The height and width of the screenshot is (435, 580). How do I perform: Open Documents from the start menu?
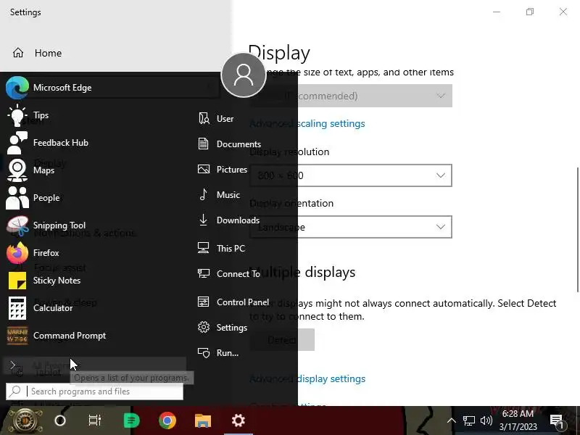point(229,144)
